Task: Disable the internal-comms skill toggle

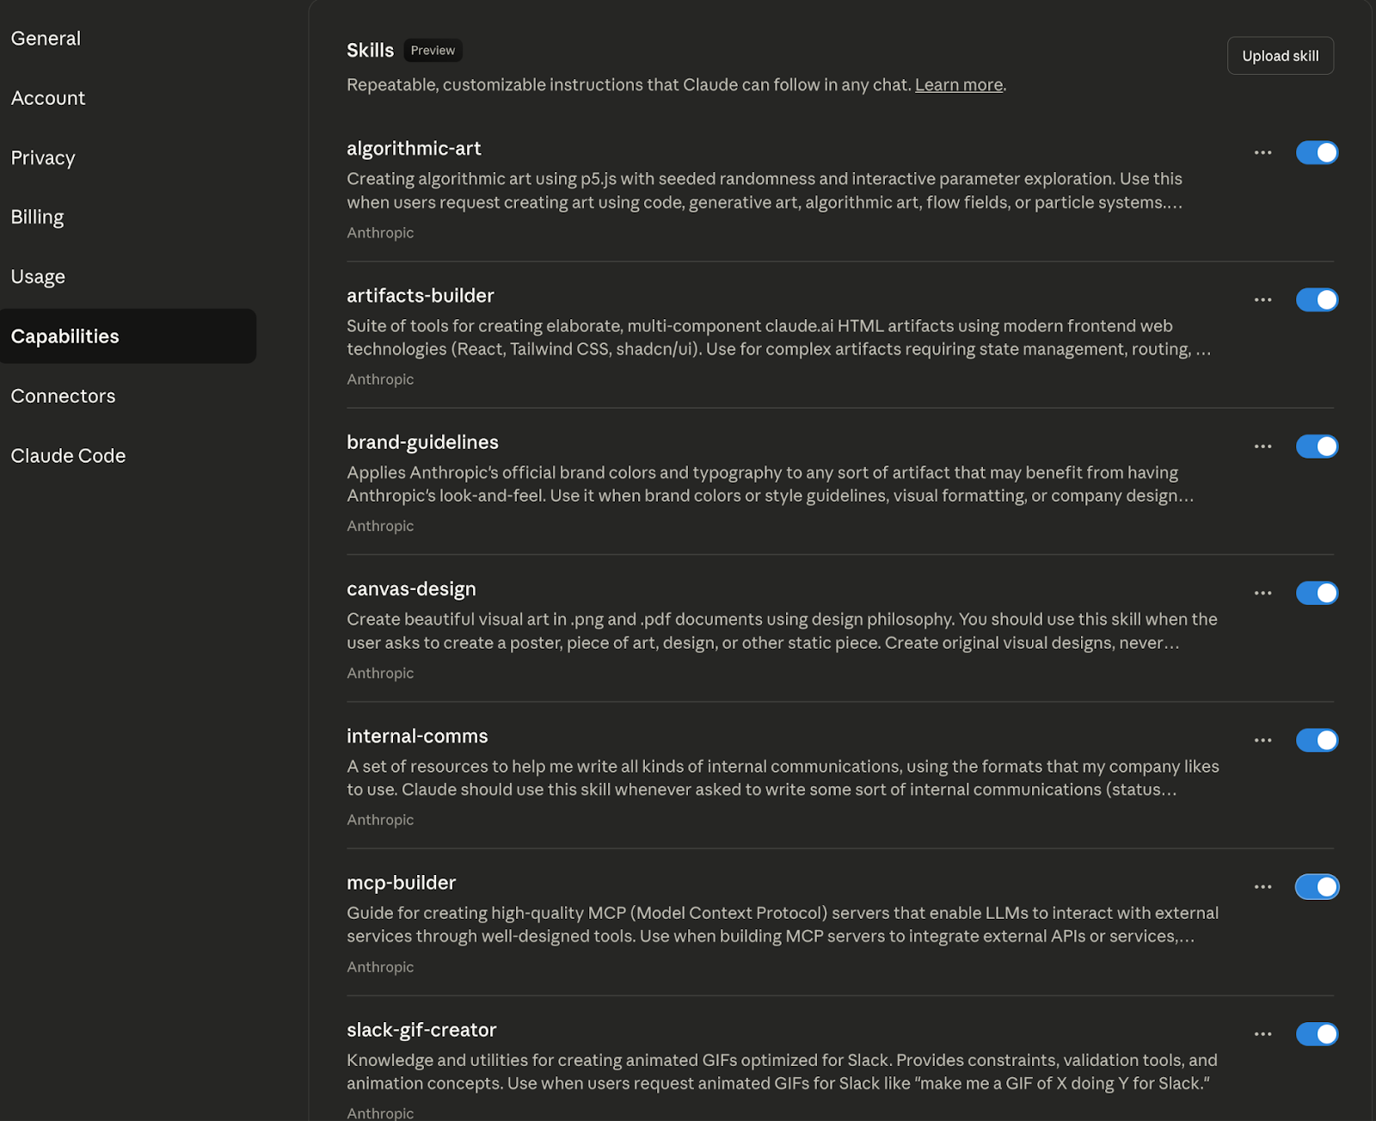Action: [x=1317, y=741]
